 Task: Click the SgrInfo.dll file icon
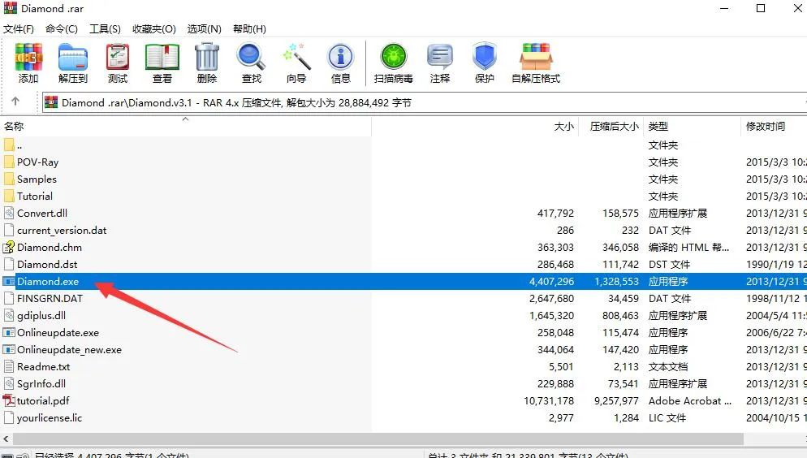pos(9,383)
